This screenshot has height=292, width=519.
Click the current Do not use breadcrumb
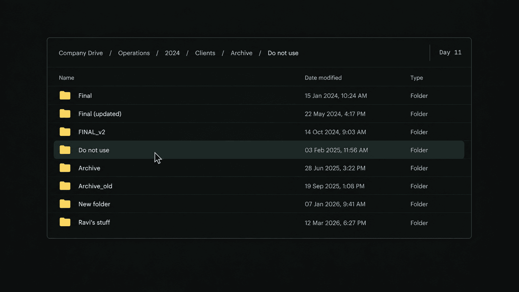pyautogui.click(x=283, y=53)
